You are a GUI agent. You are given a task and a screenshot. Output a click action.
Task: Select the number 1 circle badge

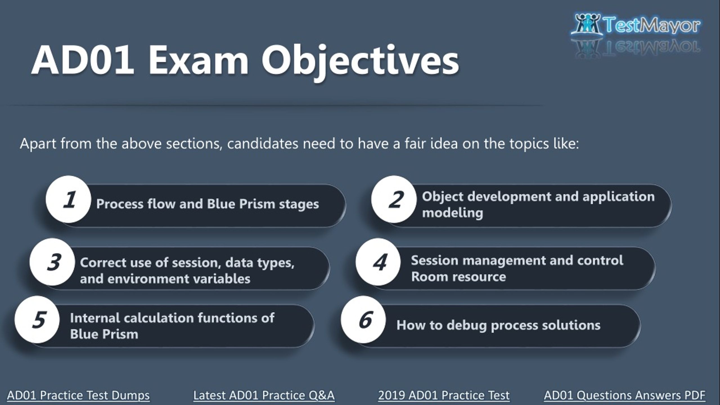[x=68, y=199]
